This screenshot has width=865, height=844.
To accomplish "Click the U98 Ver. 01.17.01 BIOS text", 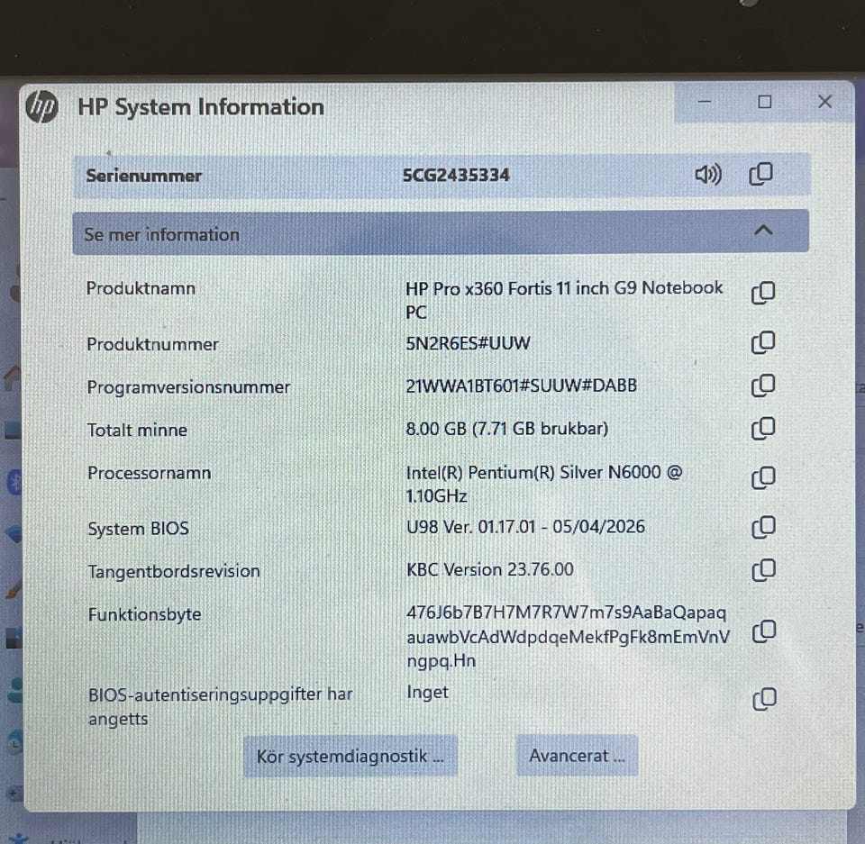I will [525, 527].
